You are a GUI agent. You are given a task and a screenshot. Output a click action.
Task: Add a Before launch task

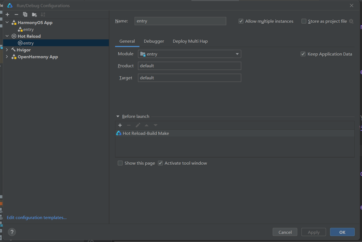120,125
